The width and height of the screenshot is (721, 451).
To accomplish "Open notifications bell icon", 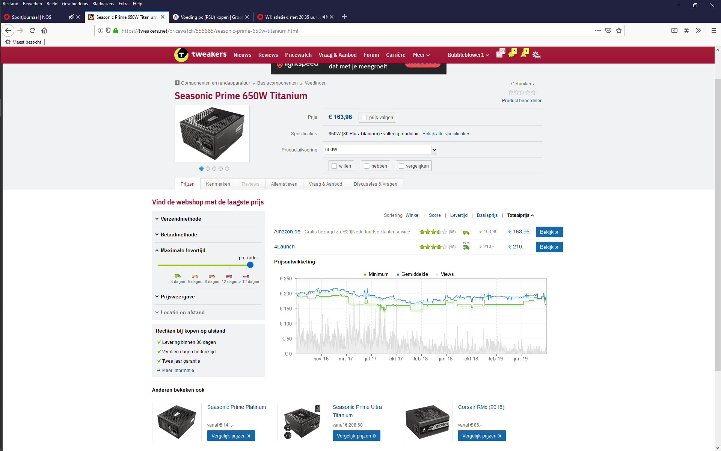I will coord(524,53).
